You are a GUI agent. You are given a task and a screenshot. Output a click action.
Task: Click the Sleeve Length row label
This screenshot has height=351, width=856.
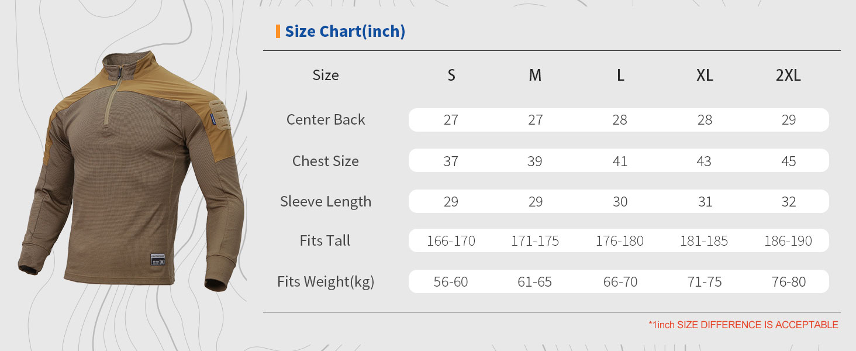pyautogui.click(x=326, y=202)
